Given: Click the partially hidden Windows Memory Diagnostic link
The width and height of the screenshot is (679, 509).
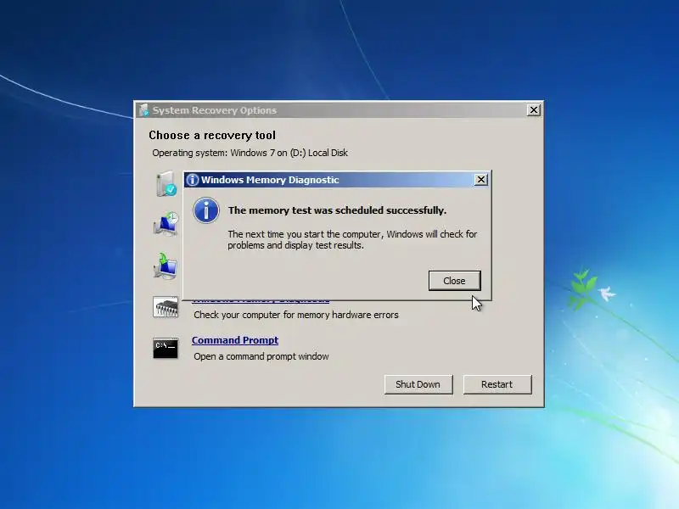Looking at the screenshot, I should click(x=261, y=301).
